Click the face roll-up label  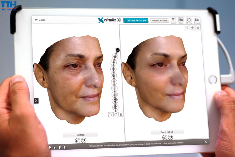pos(167,132)
